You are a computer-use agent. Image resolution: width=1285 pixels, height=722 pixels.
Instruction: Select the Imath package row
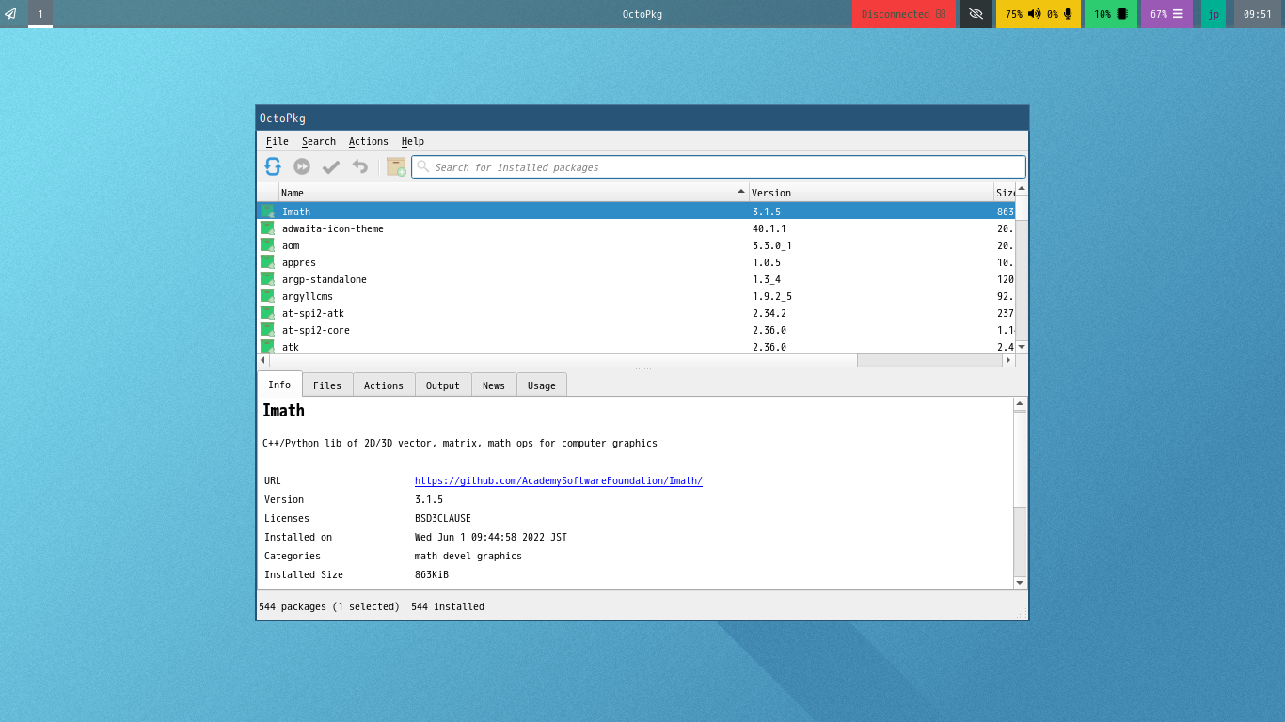pyautogui.click(x=636, y=212)
